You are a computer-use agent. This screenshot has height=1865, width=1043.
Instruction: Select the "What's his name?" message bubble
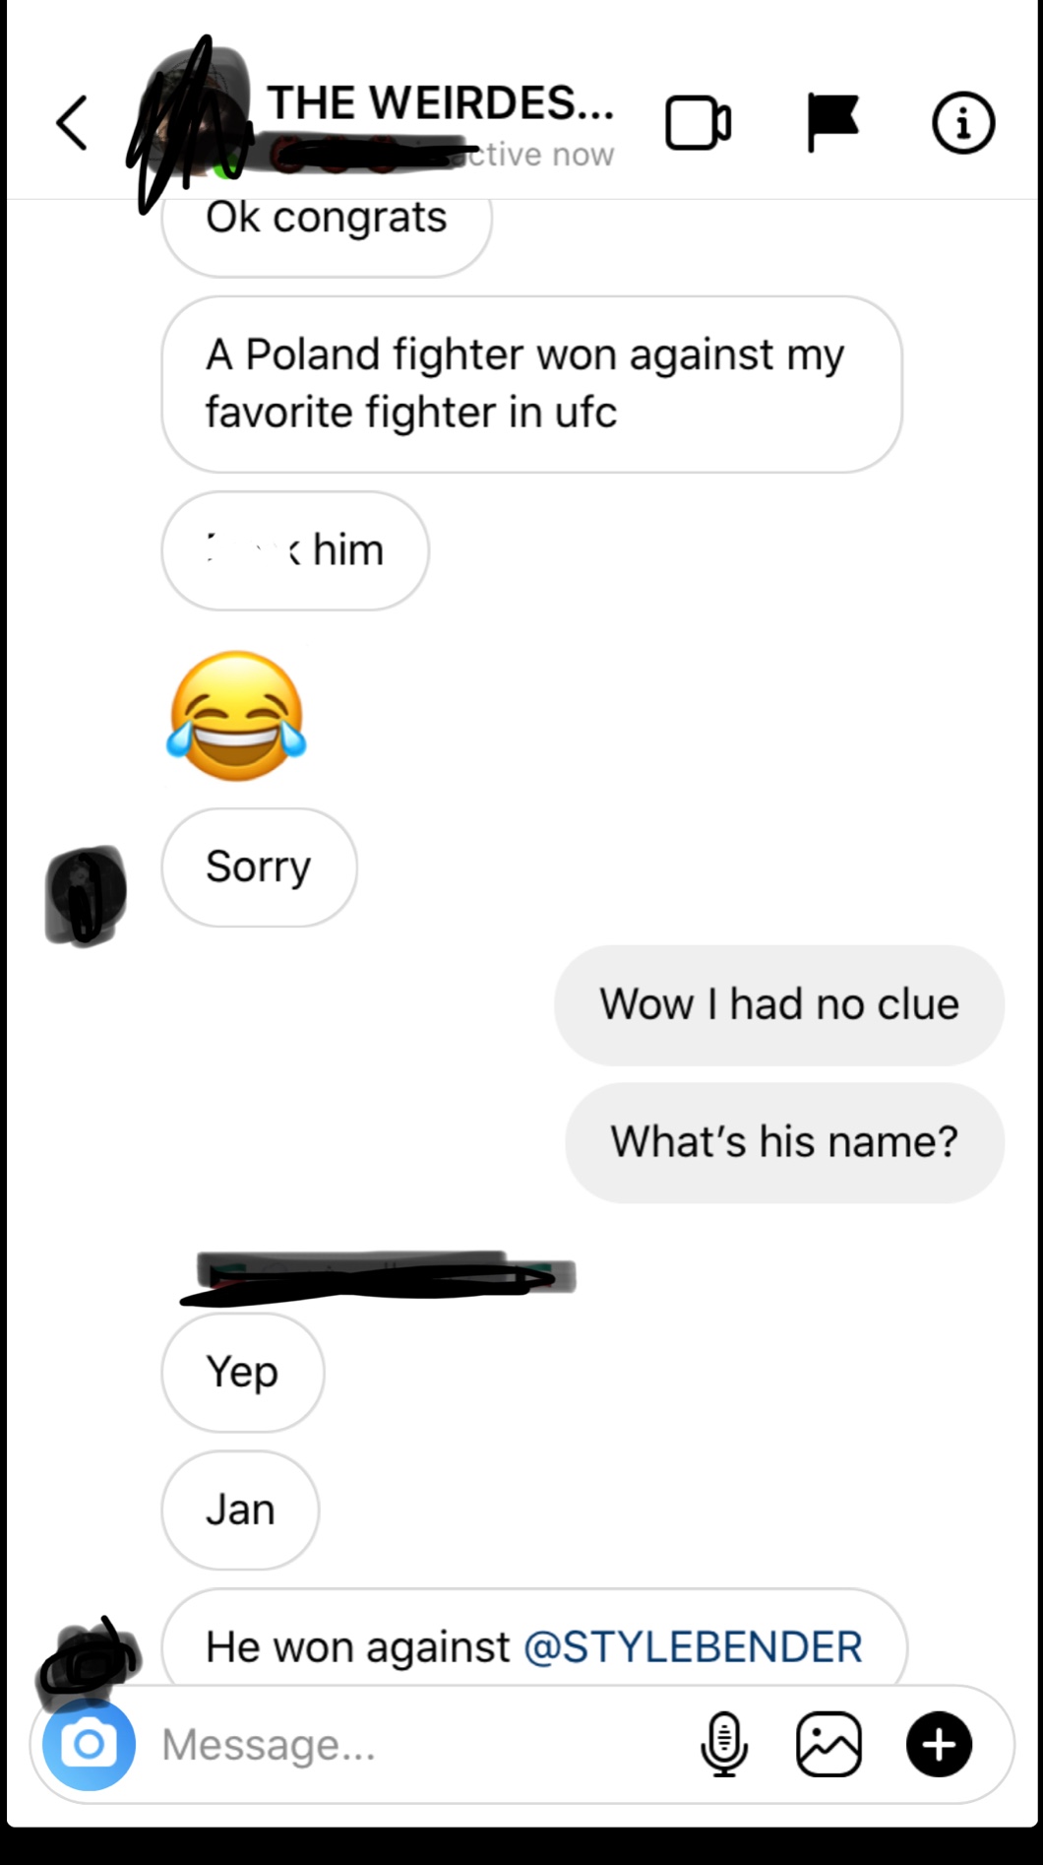784,1142
